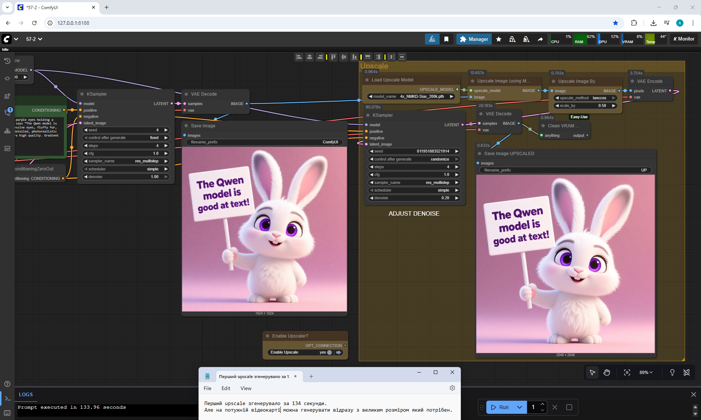701x420 pixels.
Task: Click the lightbulb focus mode icon
Action: pos(672,372)
